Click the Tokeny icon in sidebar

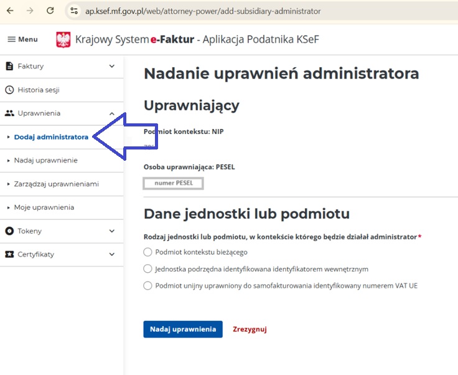click(x=9, y=231)
